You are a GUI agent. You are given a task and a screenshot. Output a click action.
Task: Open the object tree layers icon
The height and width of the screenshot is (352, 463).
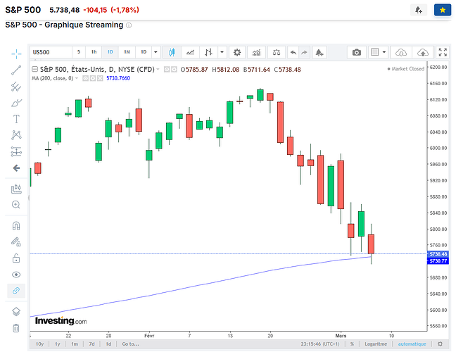(16, 312)
